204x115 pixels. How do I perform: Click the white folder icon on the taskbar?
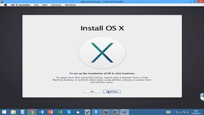click(78, 112)
